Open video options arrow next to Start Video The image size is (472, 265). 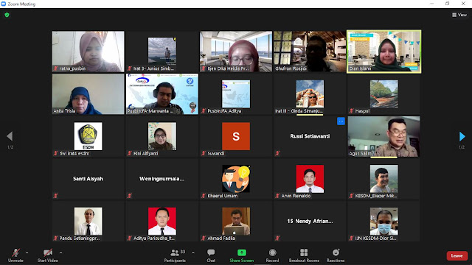point(60,252)
